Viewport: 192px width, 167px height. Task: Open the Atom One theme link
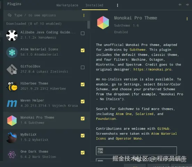tap(124, 114)
